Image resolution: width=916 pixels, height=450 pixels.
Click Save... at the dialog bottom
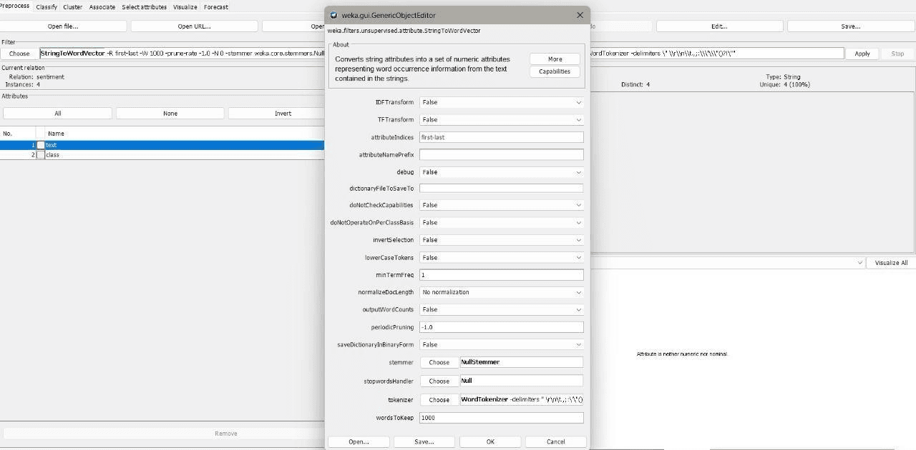tap(424, 441)
